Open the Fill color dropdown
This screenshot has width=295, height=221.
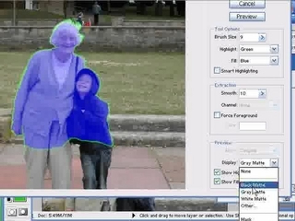coord(274,61)
